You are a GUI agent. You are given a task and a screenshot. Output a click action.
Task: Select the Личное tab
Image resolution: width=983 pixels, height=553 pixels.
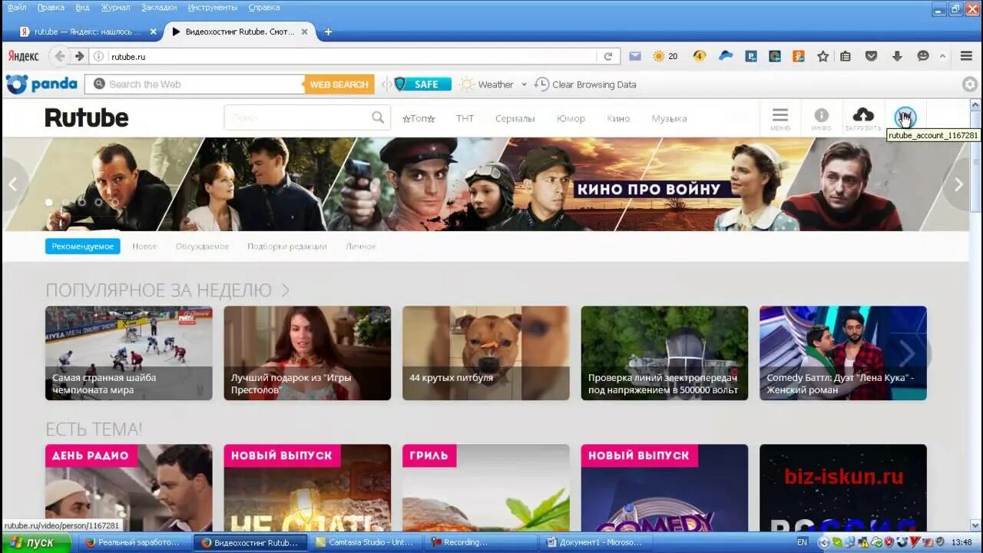click(x=361, y=247)
